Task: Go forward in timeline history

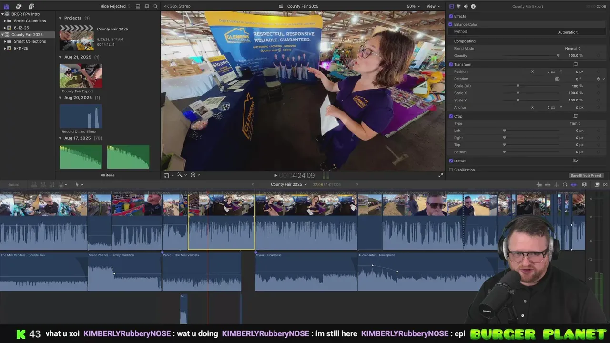Action: (357, 184)
